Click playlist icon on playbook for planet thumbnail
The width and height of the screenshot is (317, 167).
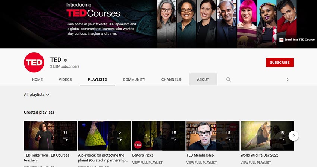tap(119, 139)
